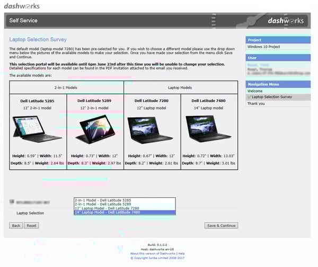The height and width of the screenshot is (267, 318).
Task: Click the Dell Latitude 5285 title
Action: (x=37, y=101)
